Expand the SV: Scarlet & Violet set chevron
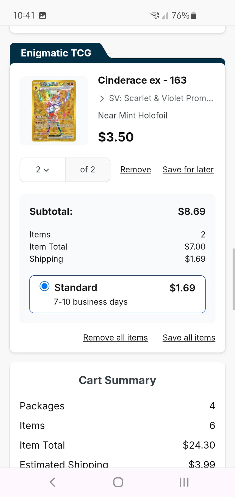Viewport: 235px width, 497px height. pos(102,99)
